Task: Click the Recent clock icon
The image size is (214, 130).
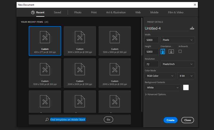Action: coord(33,13)
